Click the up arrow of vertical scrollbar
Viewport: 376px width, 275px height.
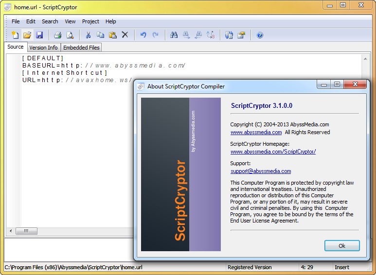(365, 59)
